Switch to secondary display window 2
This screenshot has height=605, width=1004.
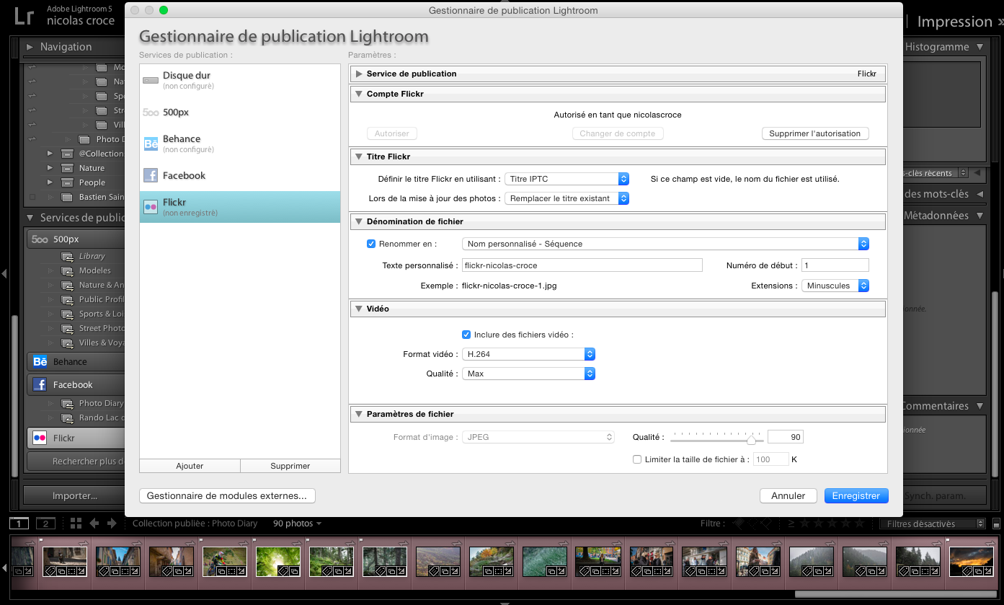(45, 524)
